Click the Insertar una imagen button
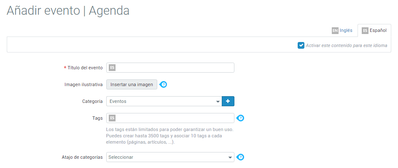 point(132,84)
